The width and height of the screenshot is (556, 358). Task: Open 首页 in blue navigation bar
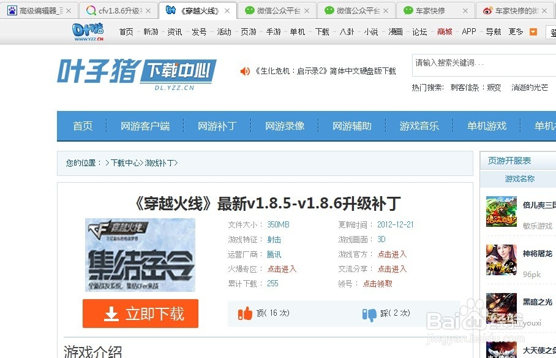point(83,126)
